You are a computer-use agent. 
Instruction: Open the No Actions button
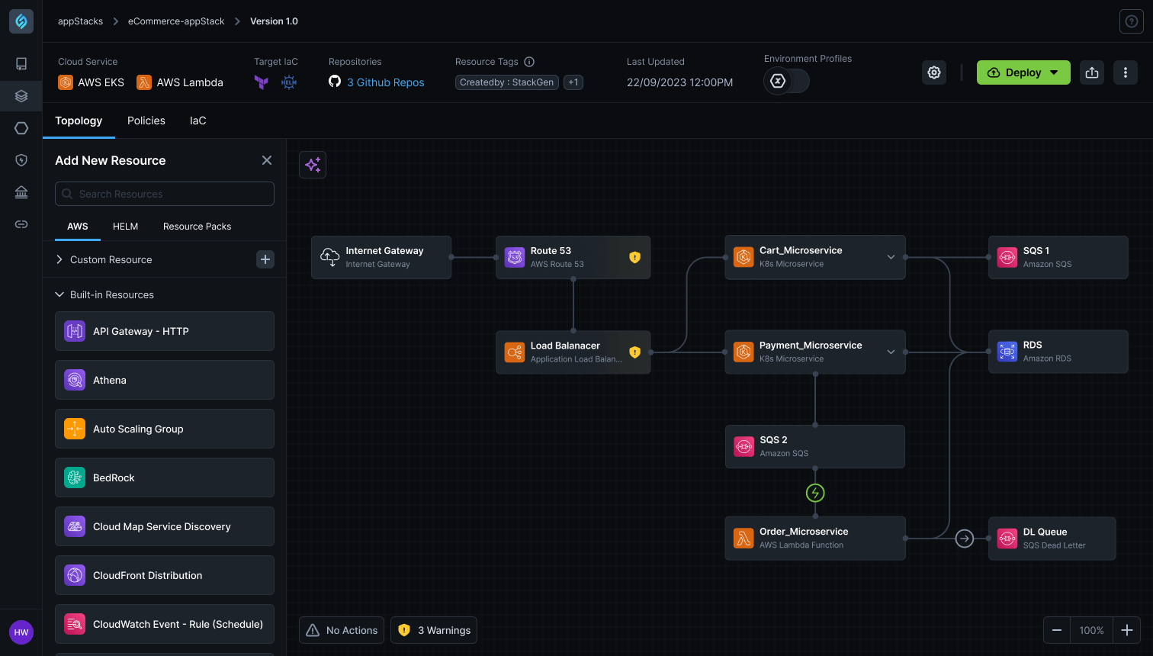click(342, 630)
